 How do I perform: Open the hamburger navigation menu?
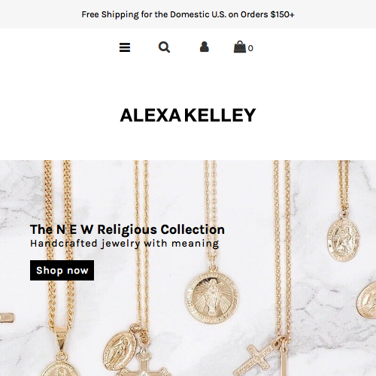125,47
